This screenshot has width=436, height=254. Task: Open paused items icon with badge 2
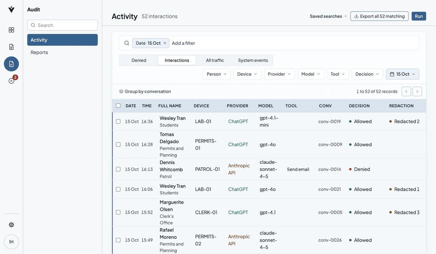11,81
